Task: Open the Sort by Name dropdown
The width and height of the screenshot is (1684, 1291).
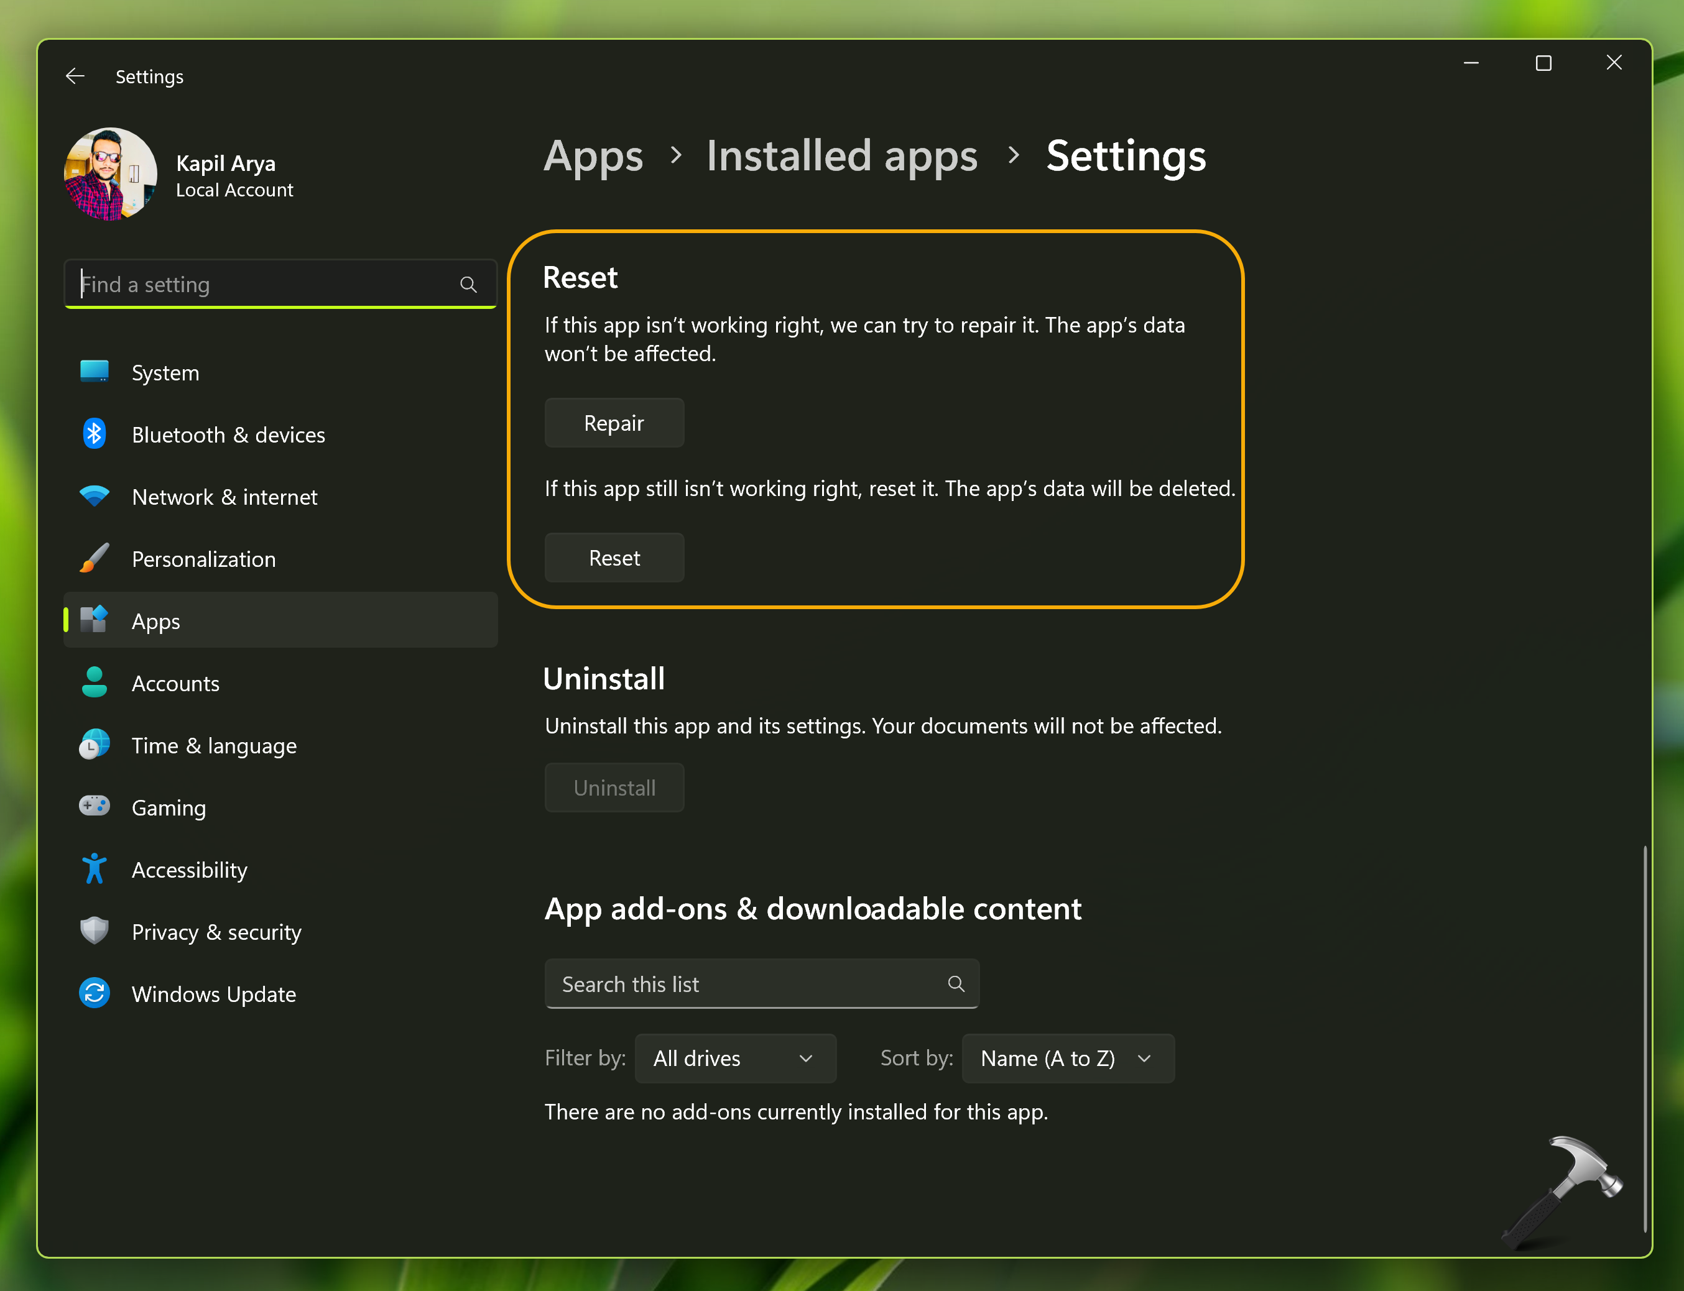Action: [1067, 1058]
